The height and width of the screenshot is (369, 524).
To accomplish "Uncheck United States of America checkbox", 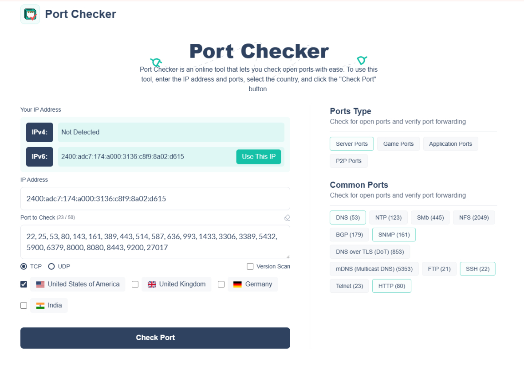I will (24, 284).
